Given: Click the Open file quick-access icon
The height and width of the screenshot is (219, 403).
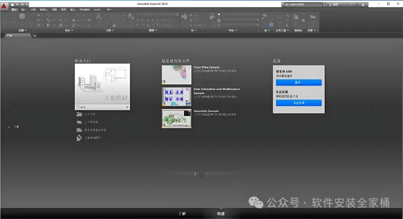Looking at the screenshot, I should [17, 4].
